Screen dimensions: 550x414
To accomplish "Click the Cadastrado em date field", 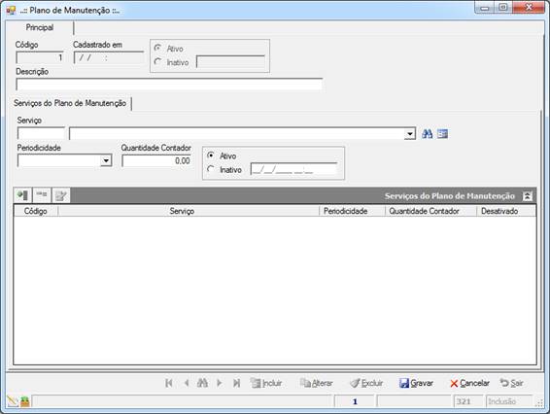I will pyautogui.click(x=109, y=57).
